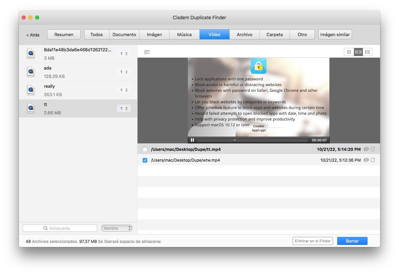
Task: Open the Imágen similar tab
Action: tap(335, 34)
